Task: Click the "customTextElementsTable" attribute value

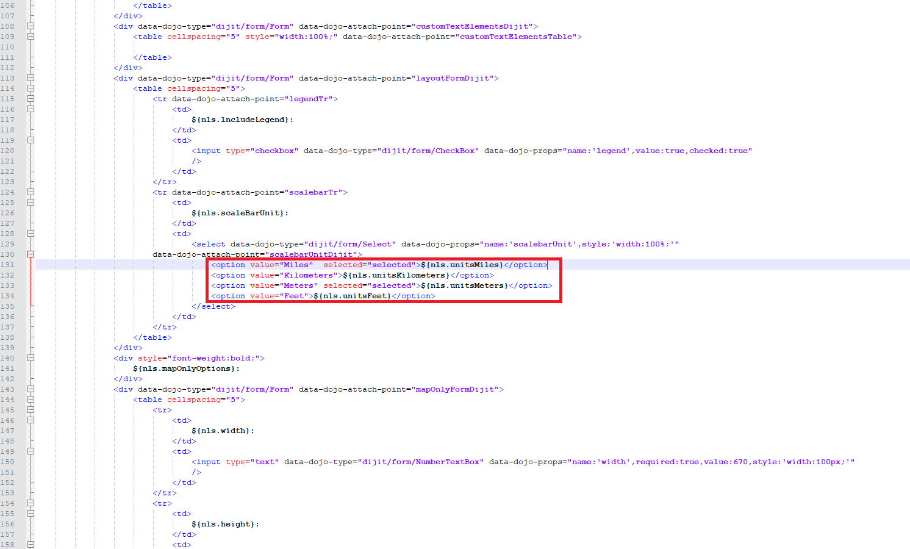Action: [516, 37]
